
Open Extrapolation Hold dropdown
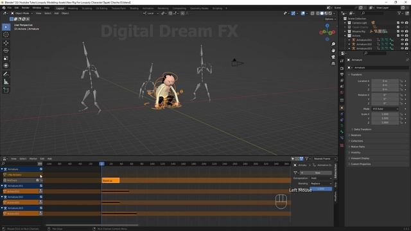click(321, 178)
